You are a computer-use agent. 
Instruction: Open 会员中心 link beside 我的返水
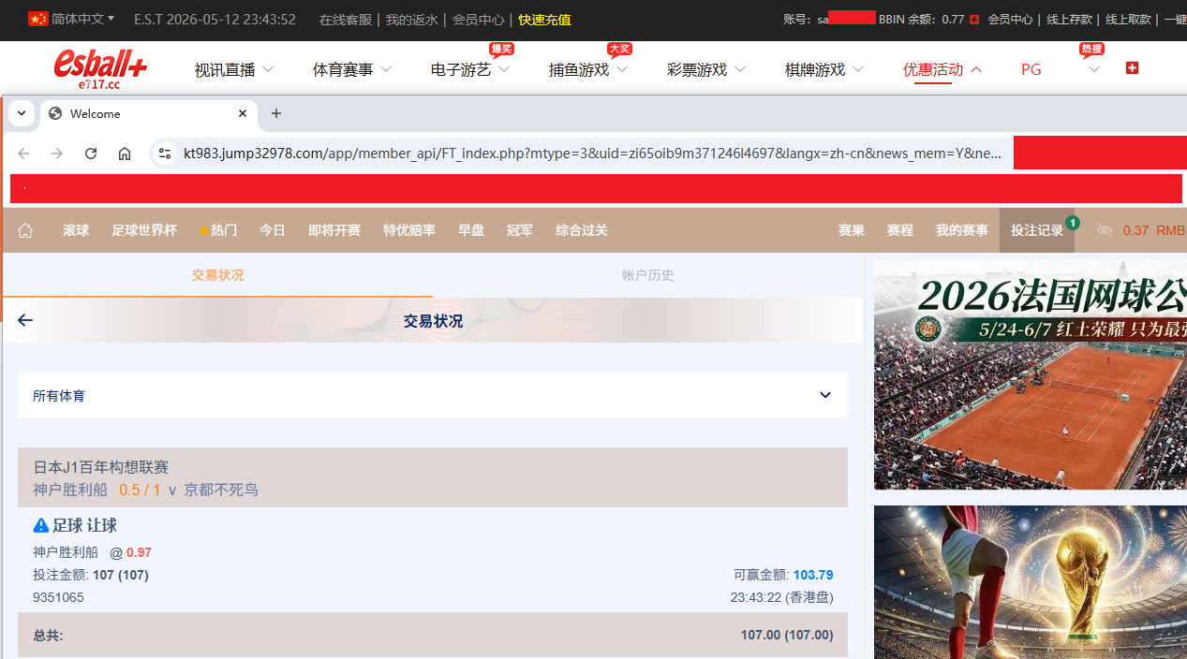(478, 20)
